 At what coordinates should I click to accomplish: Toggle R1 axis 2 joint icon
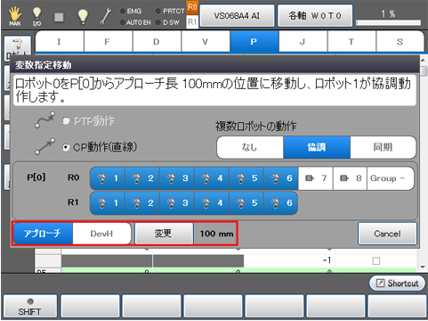pyautogui.click(x=142, y=203)
